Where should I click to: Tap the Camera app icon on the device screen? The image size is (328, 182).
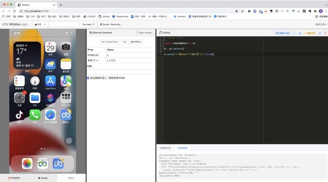(66, 47)
